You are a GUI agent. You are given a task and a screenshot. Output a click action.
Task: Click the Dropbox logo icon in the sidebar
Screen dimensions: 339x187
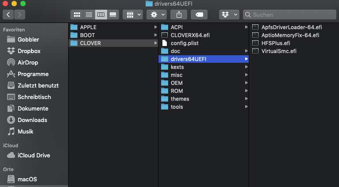[11, 51]
